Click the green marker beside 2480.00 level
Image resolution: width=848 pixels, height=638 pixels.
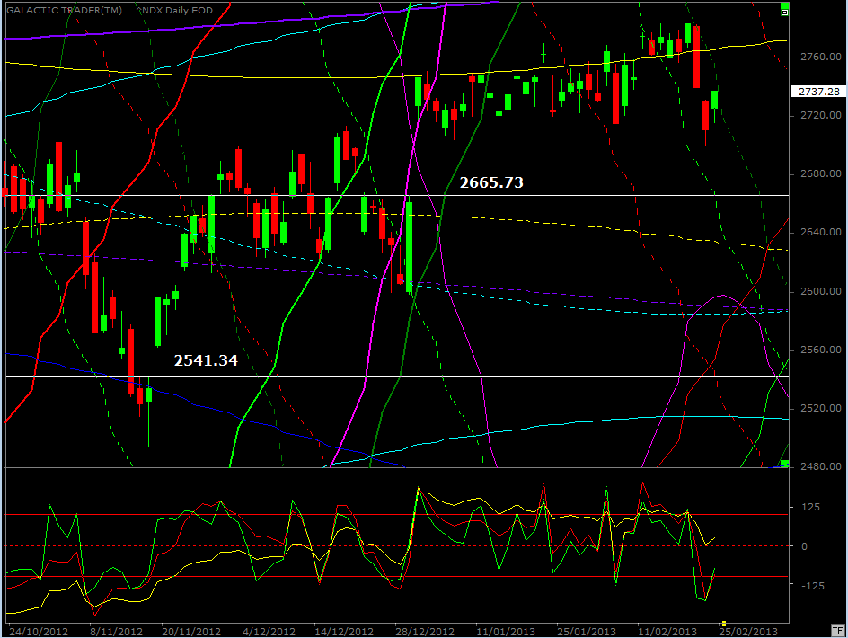tap(785, 463)
